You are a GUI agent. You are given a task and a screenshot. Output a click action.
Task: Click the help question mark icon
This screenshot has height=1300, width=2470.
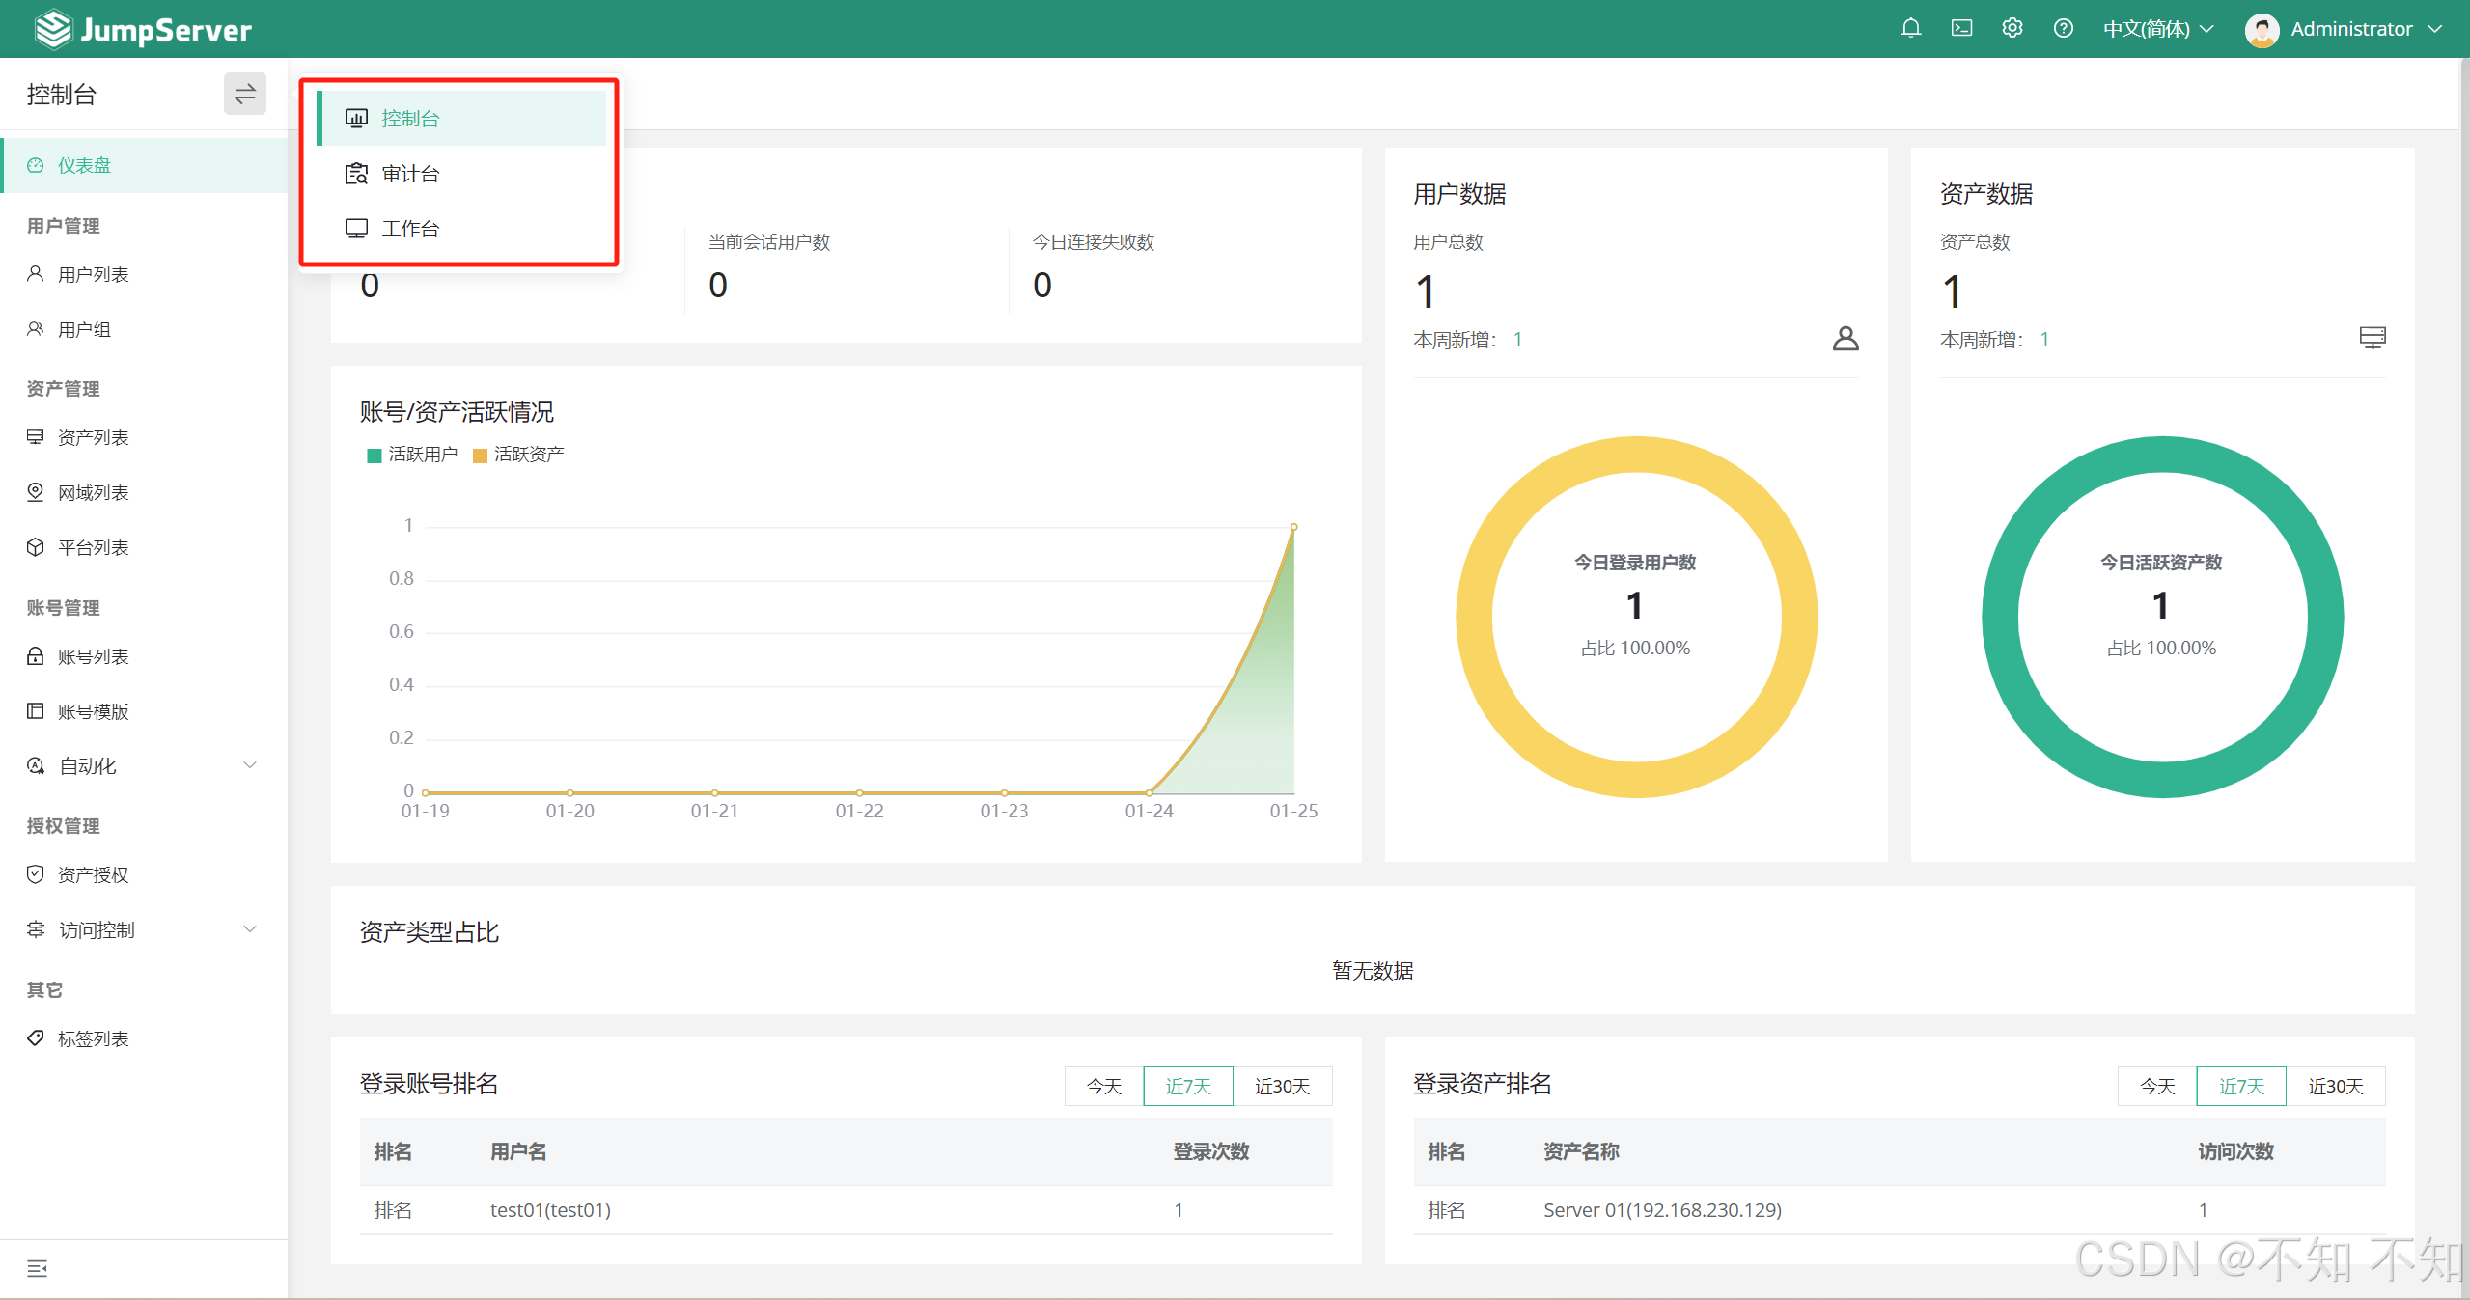(2064, 29)
